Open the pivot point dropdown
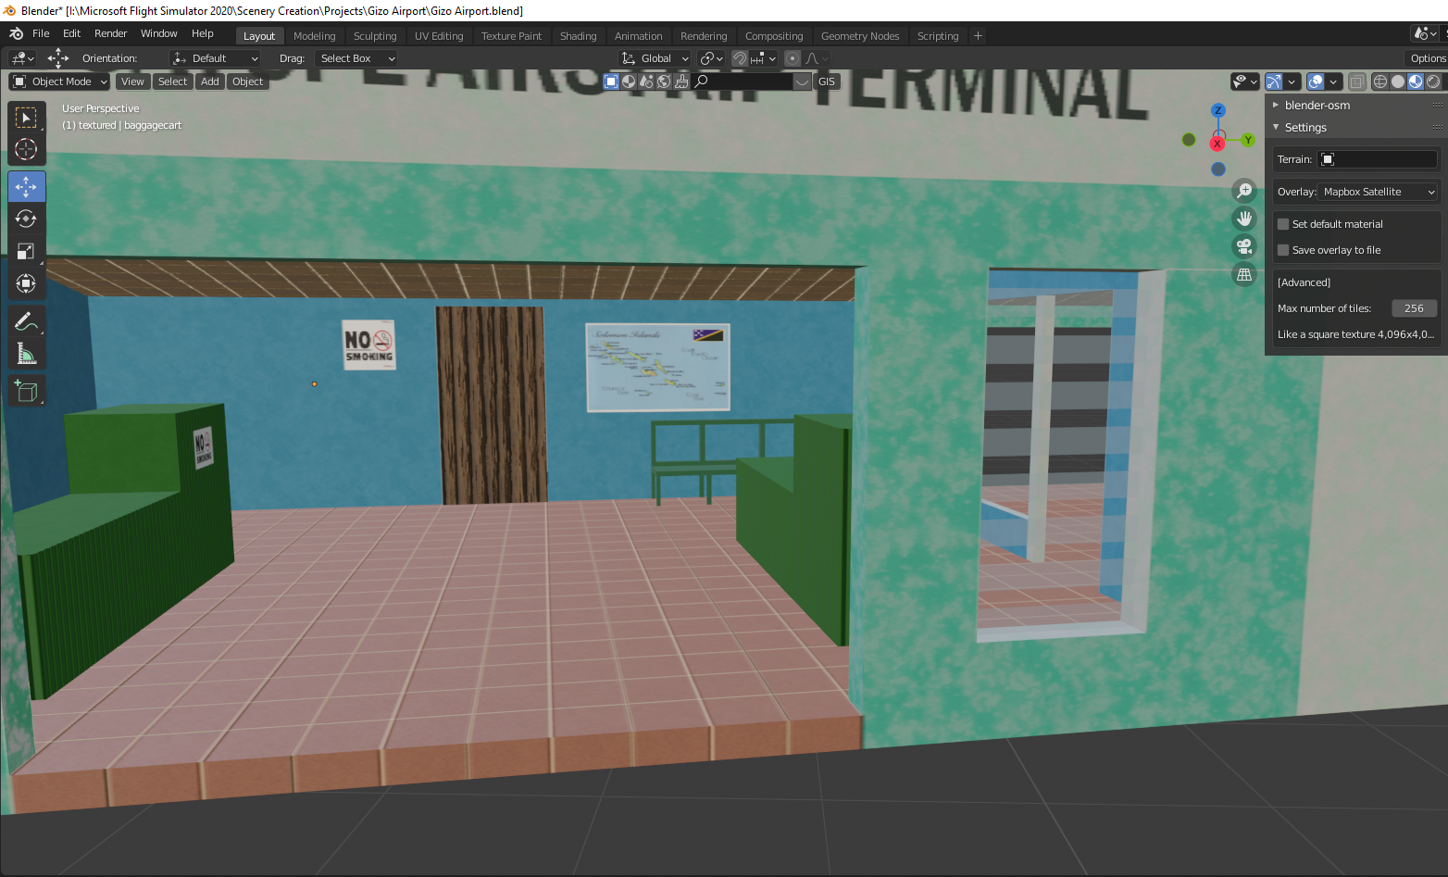 point(711,58)
